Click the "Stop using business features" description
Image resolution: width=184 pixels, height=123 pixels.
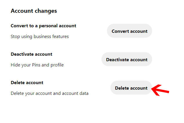point(40,37)
